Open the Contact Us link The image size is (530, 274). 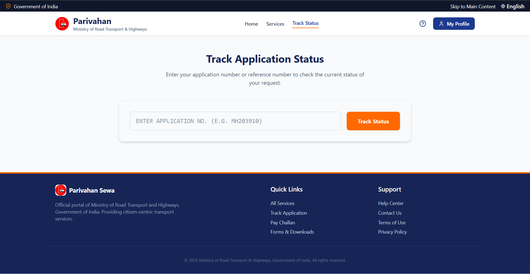pos(390,213)
